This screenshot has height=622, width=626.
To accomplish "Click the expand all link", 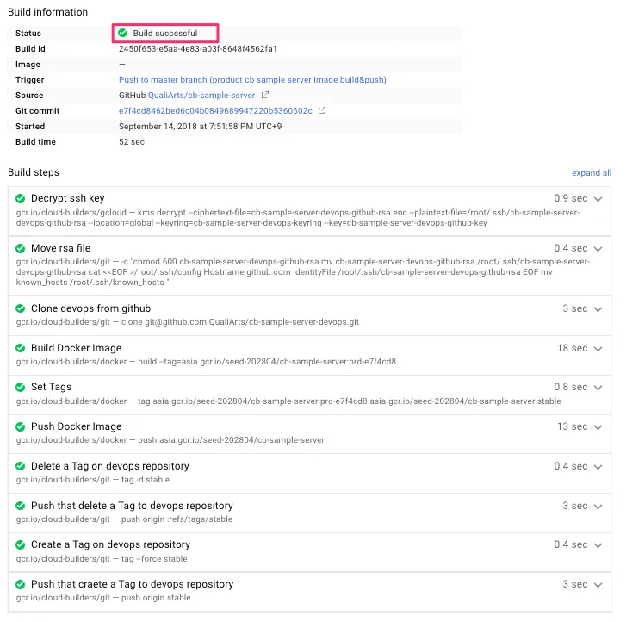I will [591, 173].
